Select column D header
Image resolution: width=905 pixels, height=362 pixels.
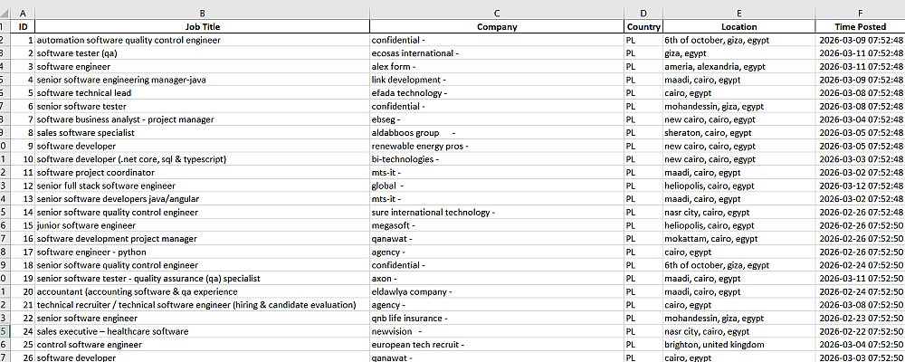click(x=643, y=13)
